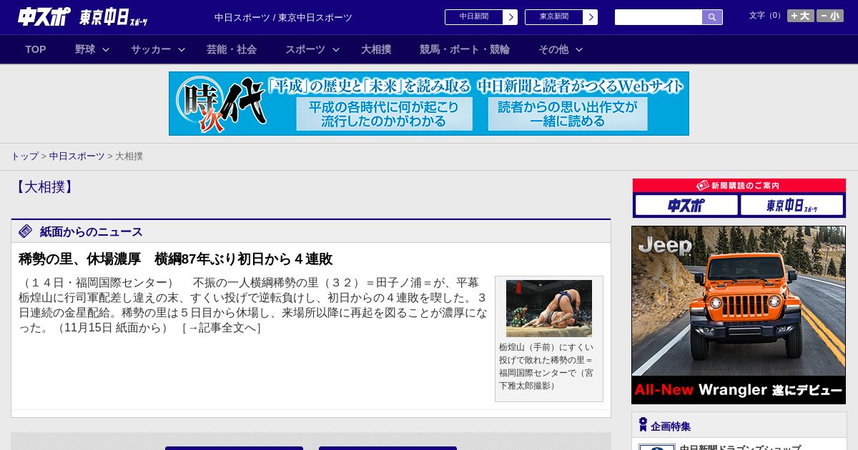Click トップ breadcrumb link
This screenshot has width=858, height=450.
[24, 156]
